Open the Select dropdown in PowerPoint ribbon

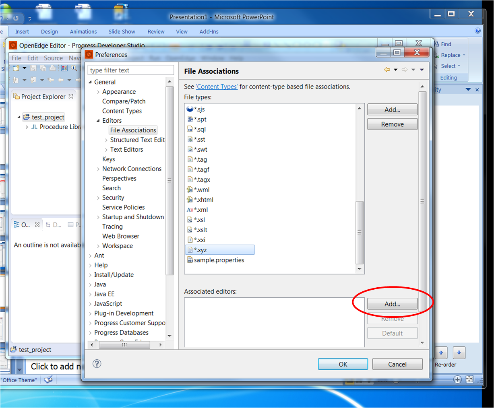pos(459,66)
